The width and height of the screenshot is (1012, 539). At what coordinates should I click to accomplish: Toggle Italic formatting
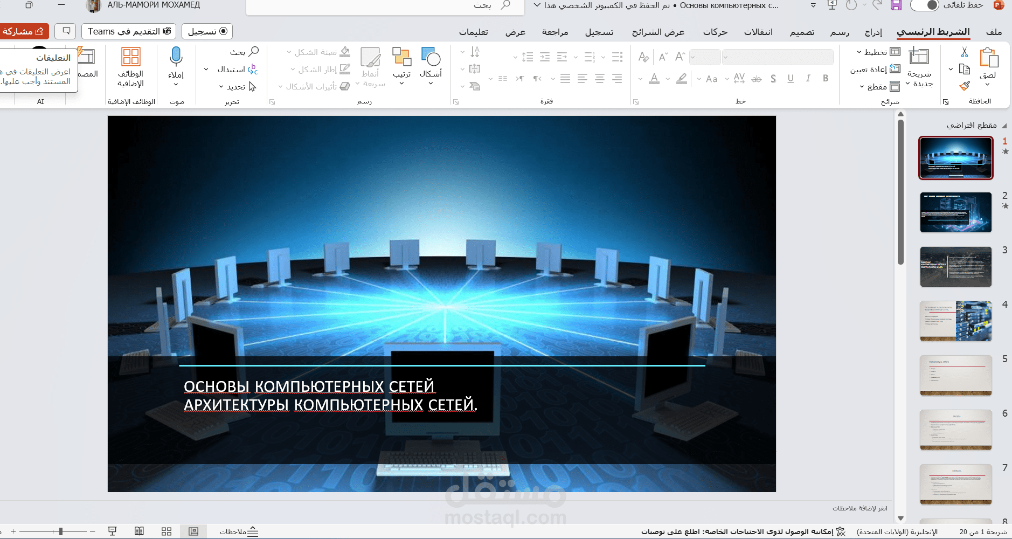point(808,78)
